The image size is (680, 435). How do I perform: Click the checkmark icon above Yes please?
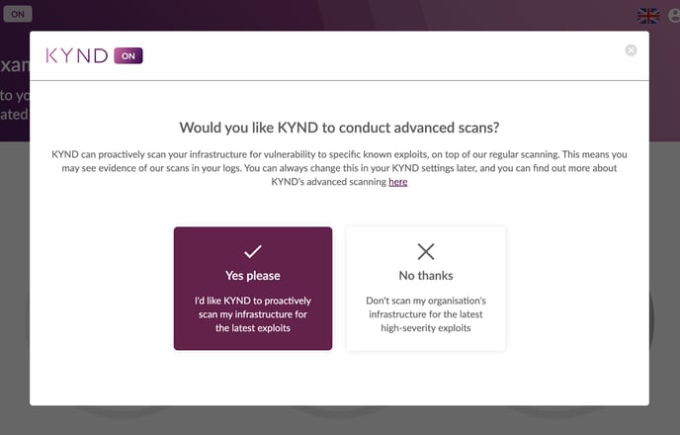[x=252, y=252]
